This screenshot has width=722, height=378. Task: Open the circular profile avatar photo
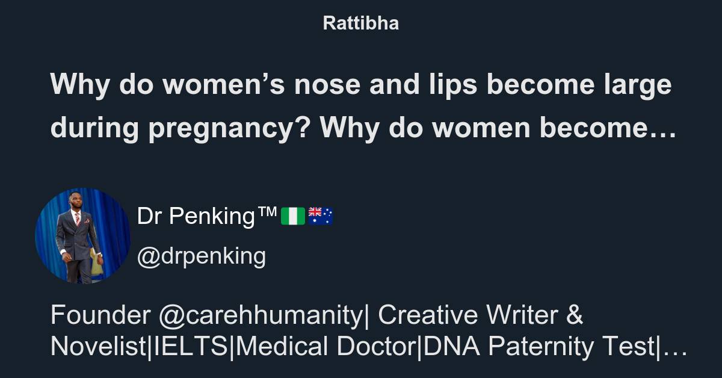82,235
